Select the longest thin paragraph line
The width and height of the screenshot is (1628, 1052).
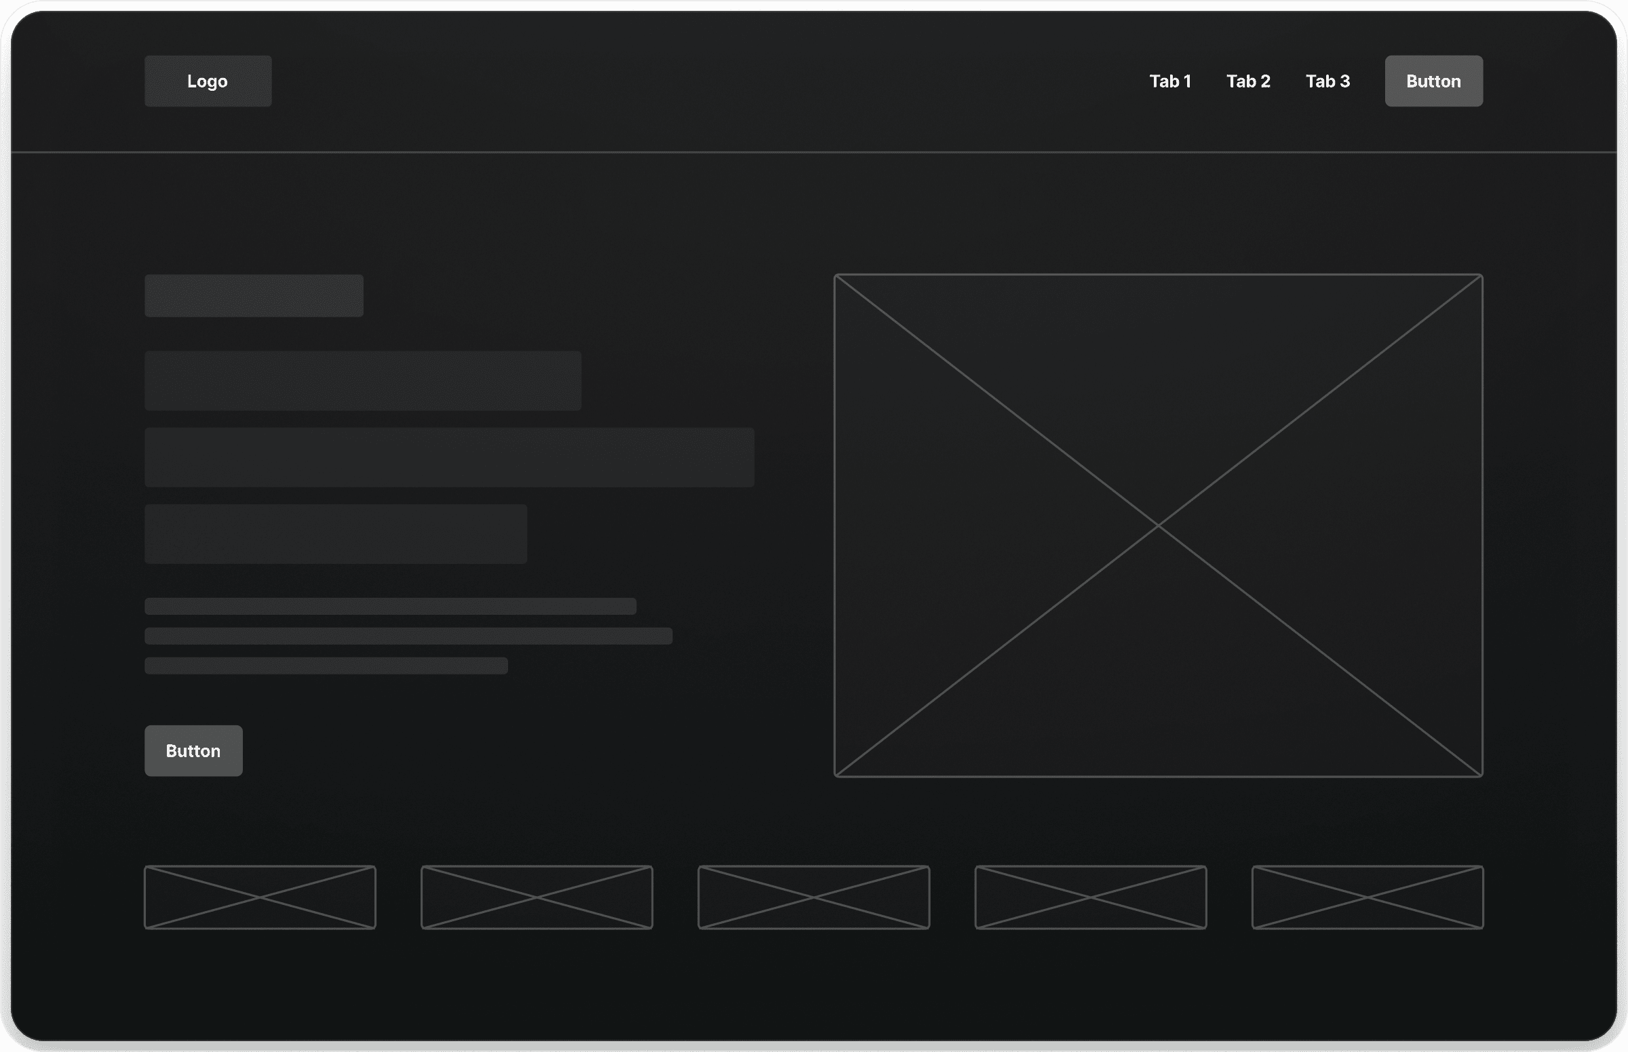tap(408, 636)
